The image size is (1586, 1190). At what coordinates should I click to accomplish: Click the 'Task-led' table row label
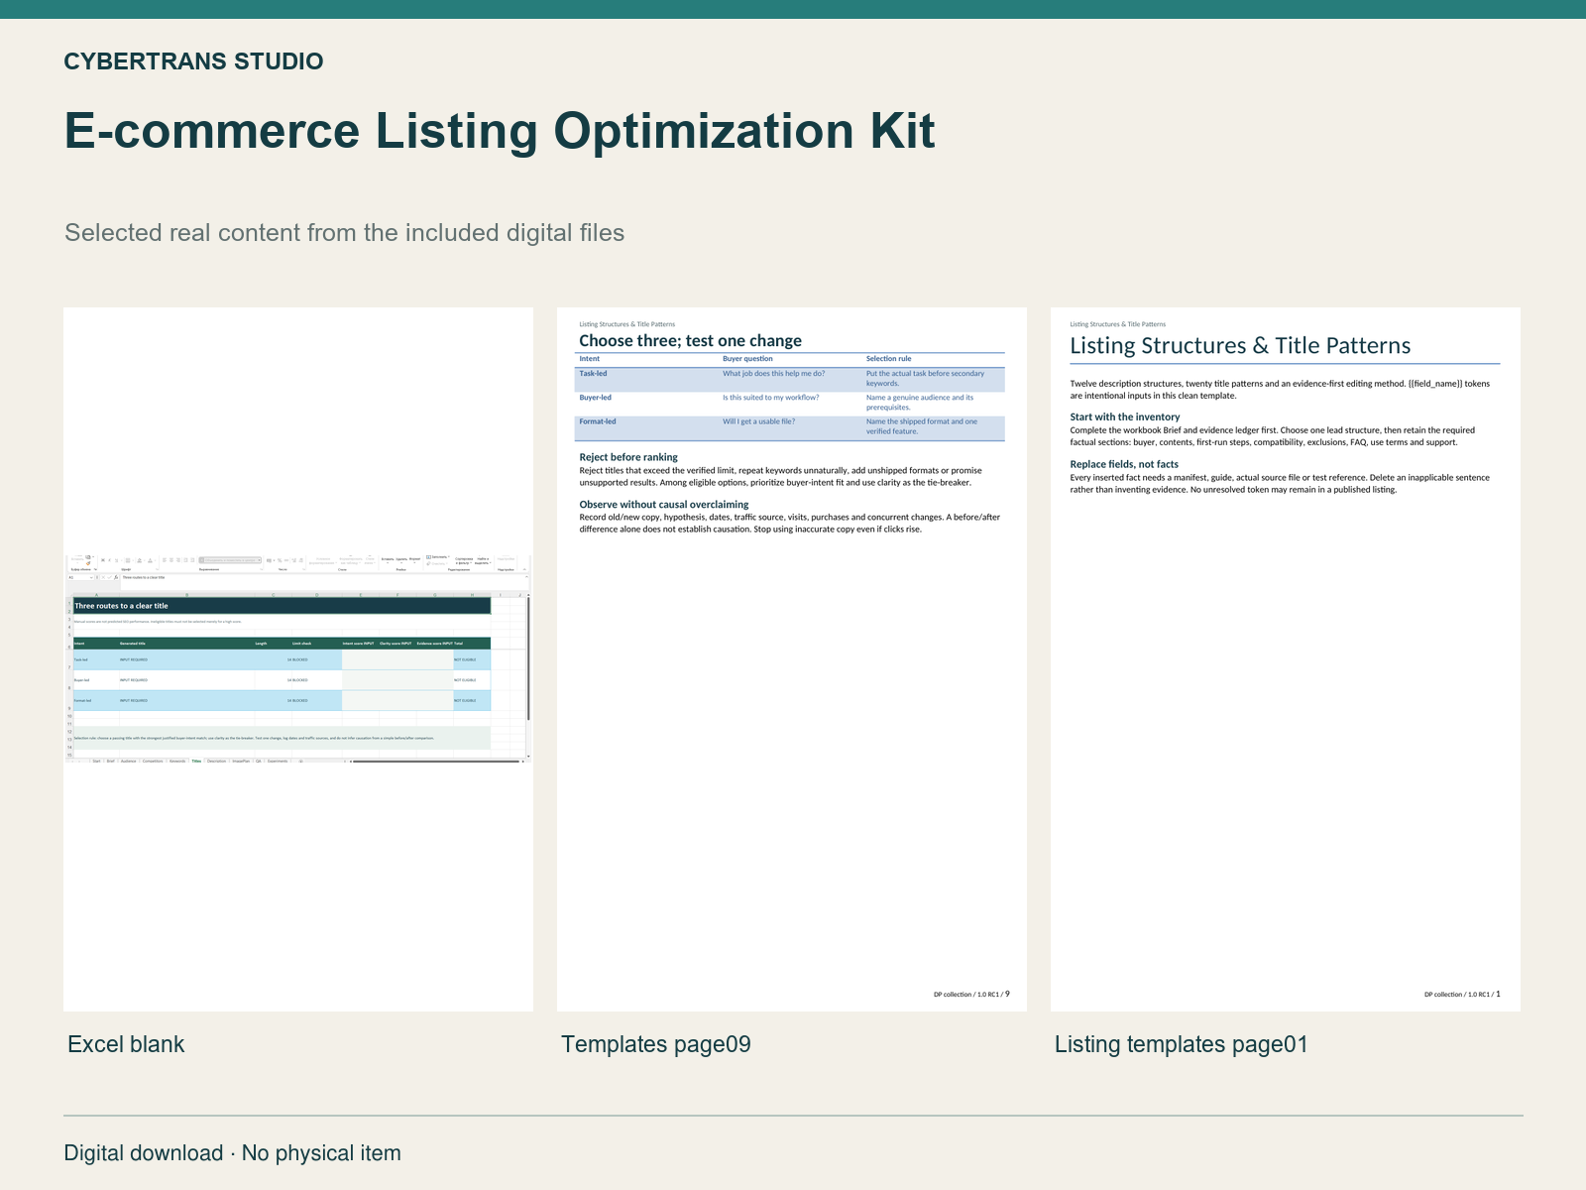point(593,374)
